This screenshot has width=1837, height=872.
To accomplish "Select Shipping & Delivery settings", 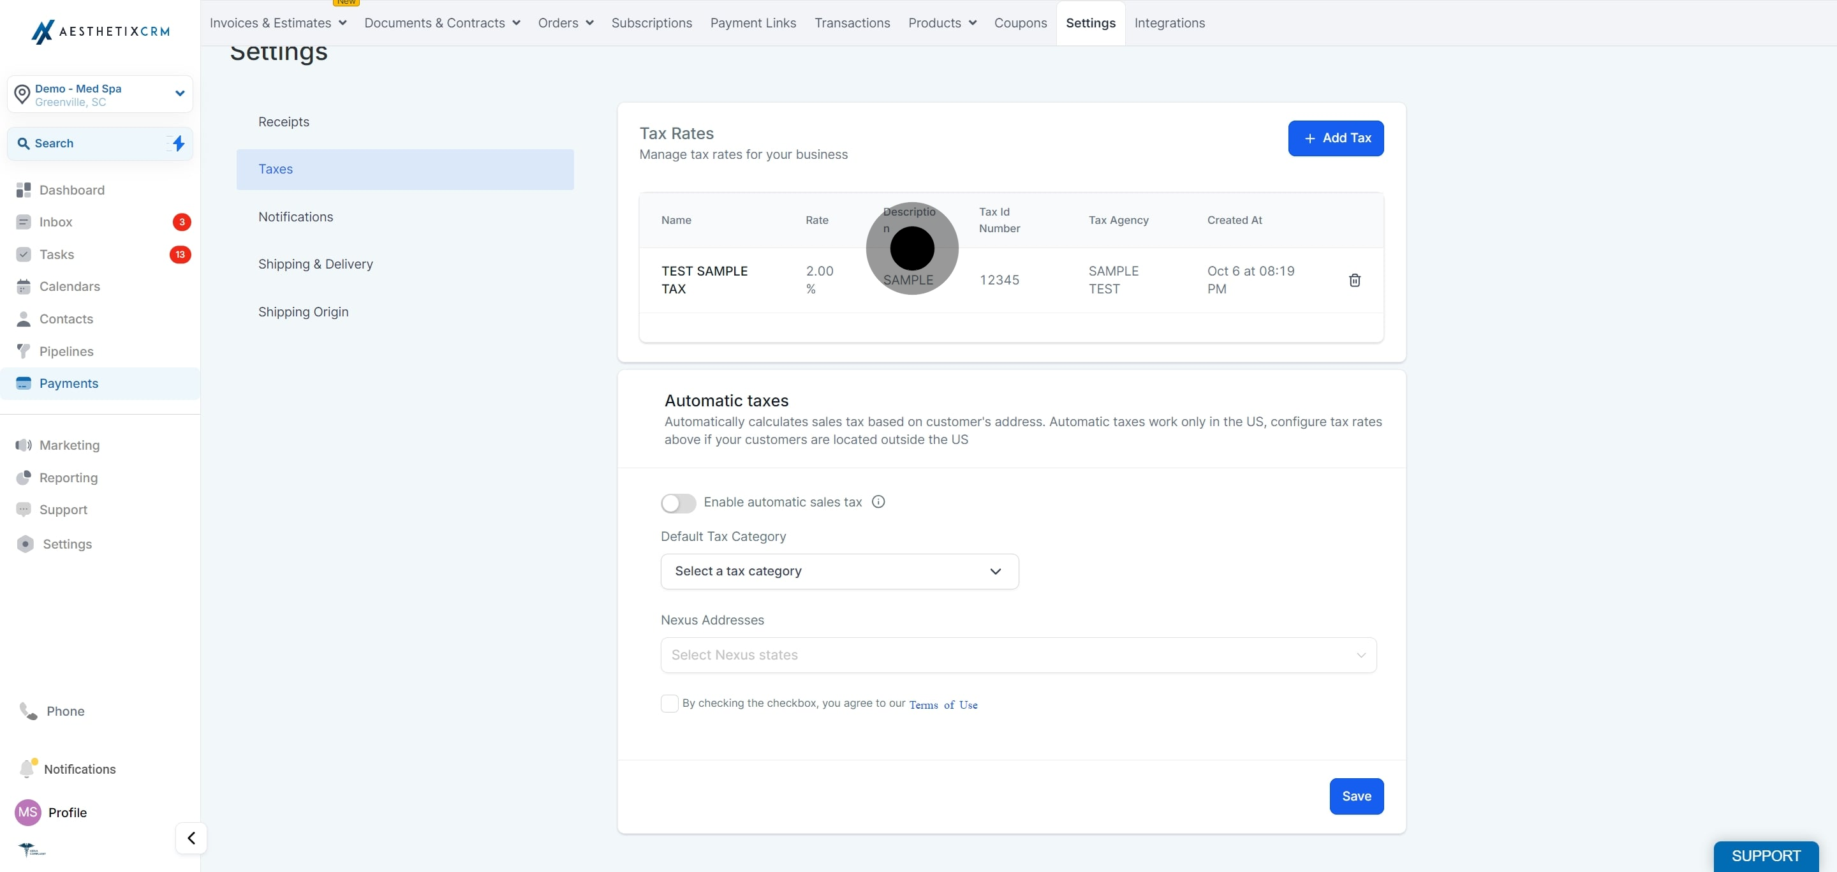I will click(315, 264).
